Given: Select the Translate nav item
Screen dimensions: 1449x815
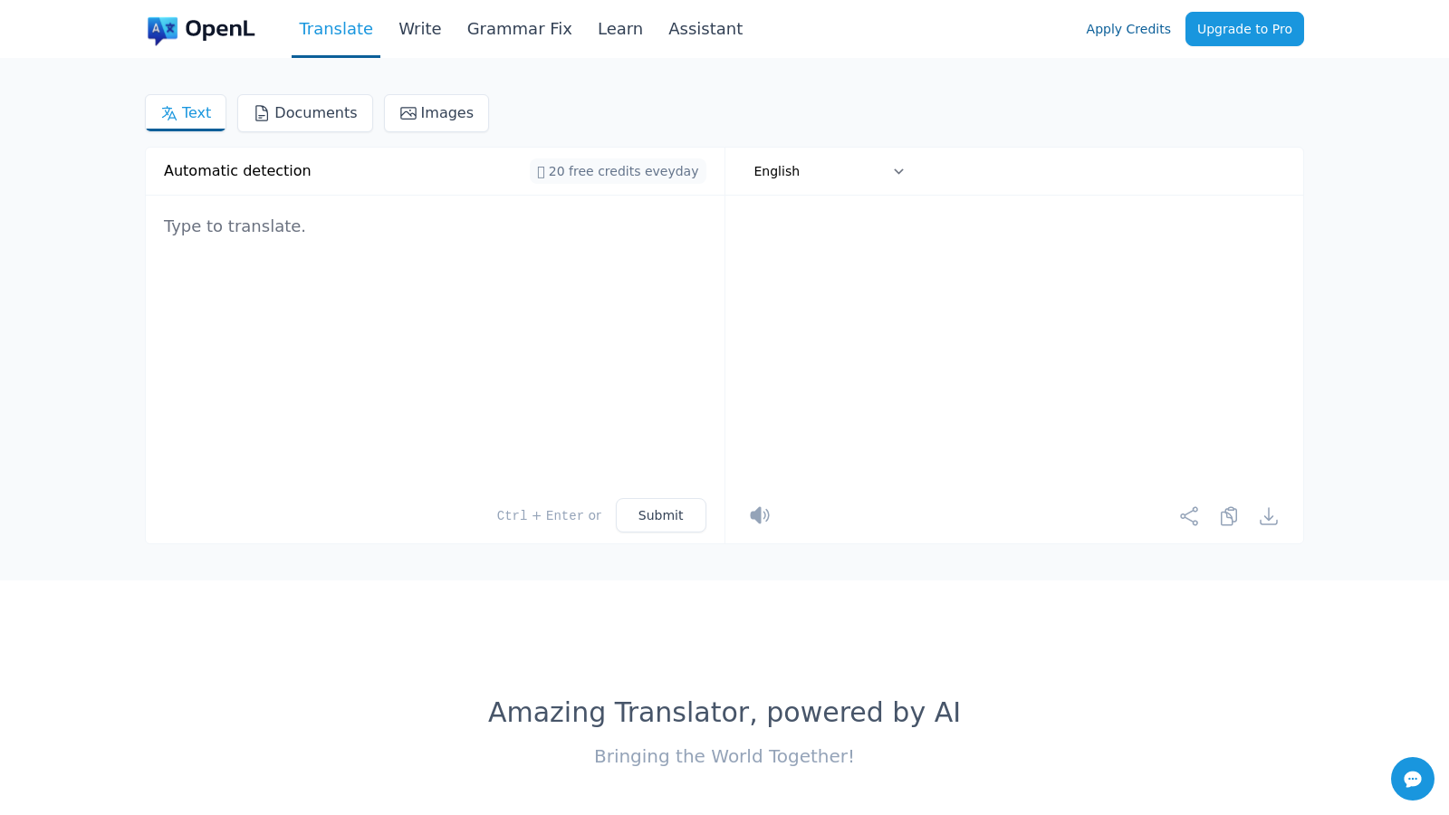Looking at the screenshot, I should (336, 29).
